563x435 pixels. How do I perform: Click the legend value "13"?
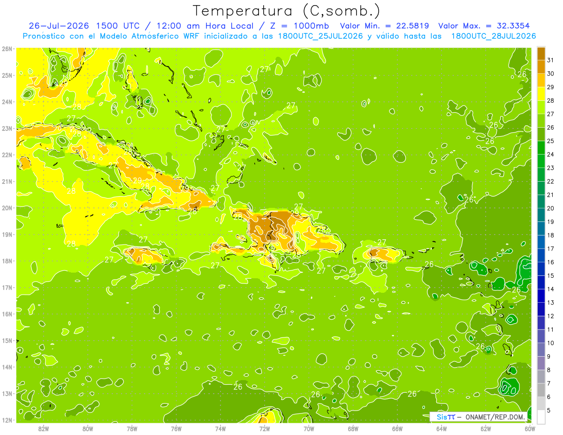(550, 303)
